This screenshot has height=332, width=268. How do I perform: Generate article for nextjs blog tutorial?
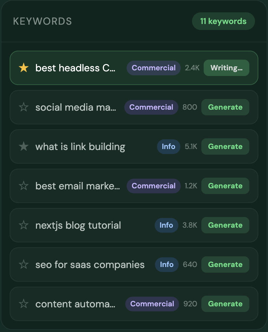[x=225, y=225]
